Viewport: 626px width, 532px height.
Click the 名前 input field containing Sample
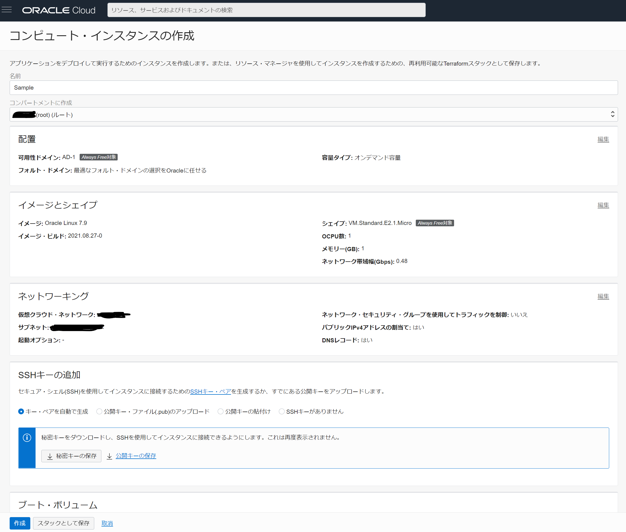314,88
